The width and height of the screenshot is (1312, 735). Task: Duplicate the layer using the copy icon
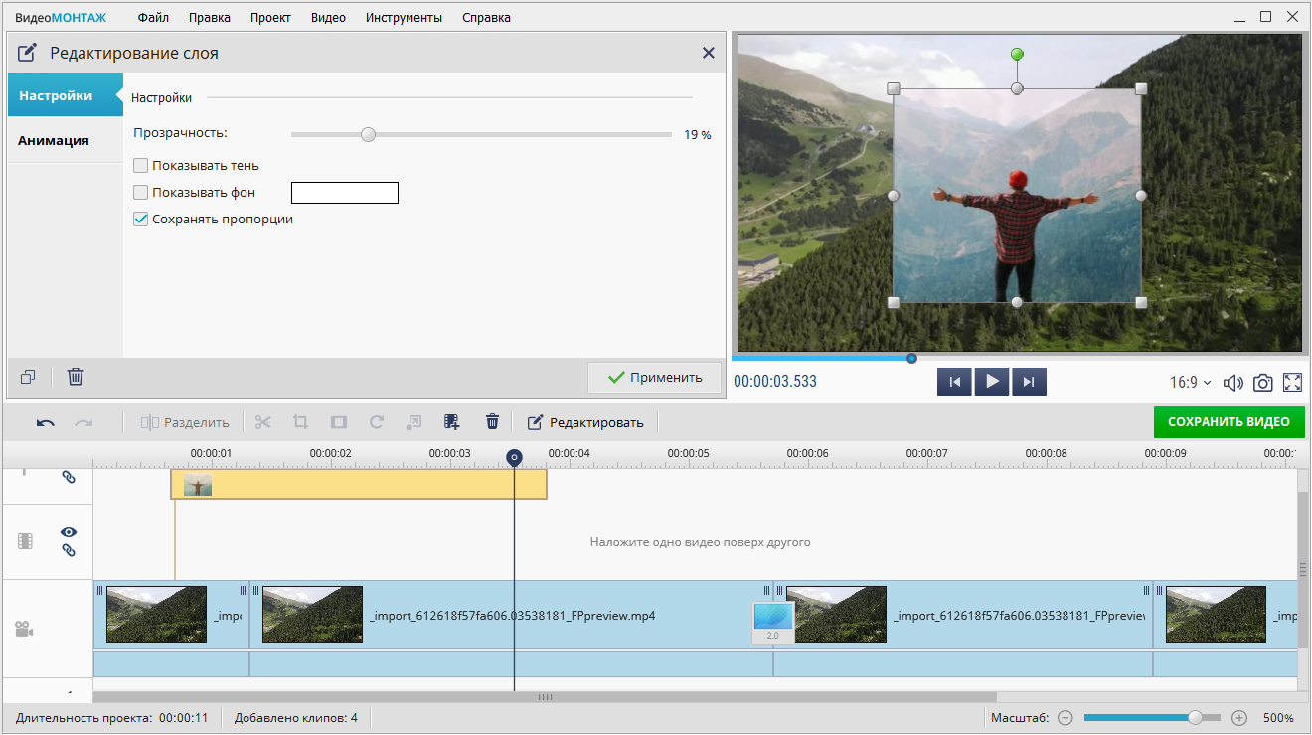pos(28,377)
